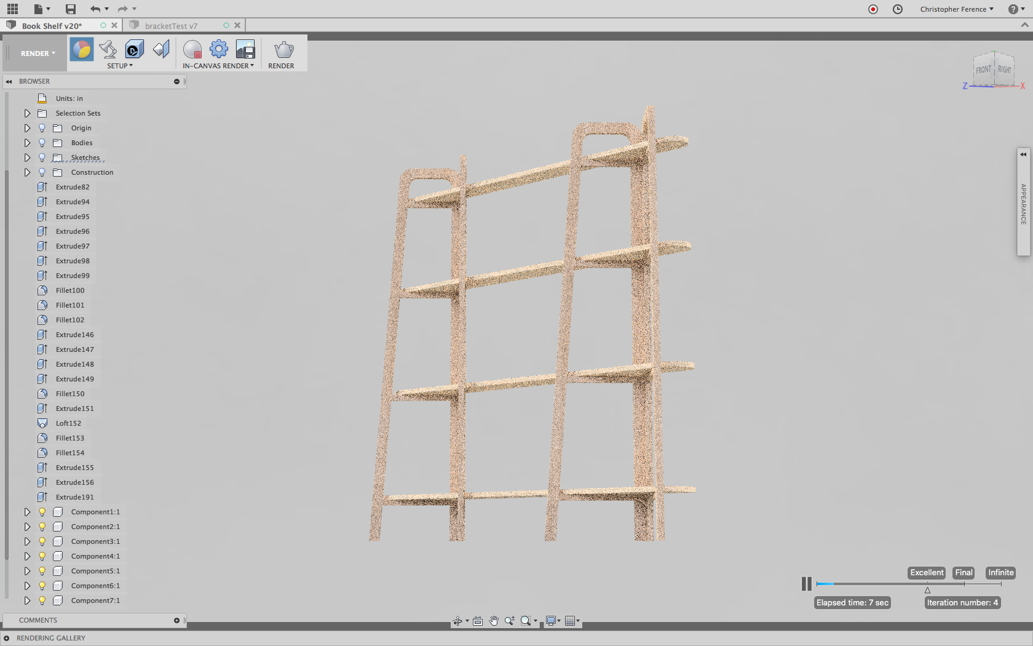Expand the Construction folder
Screen dimensions: 1033x646
[x=27, y=172]
